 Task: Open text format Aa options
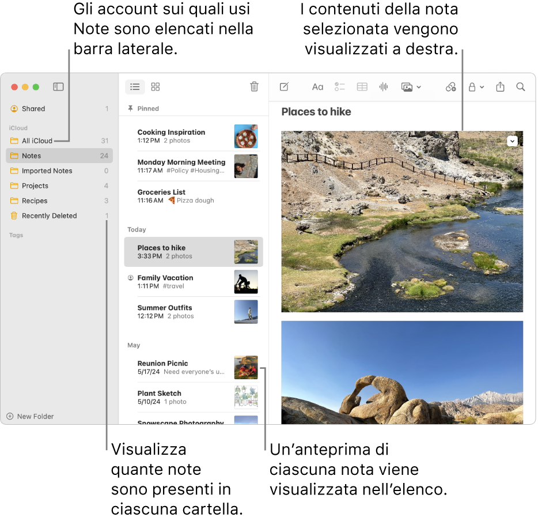(x=317, y=87)
